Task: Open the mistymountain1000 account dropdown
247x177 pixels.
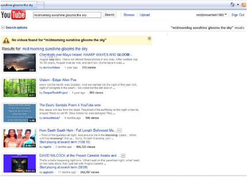Action: [211, 15]
